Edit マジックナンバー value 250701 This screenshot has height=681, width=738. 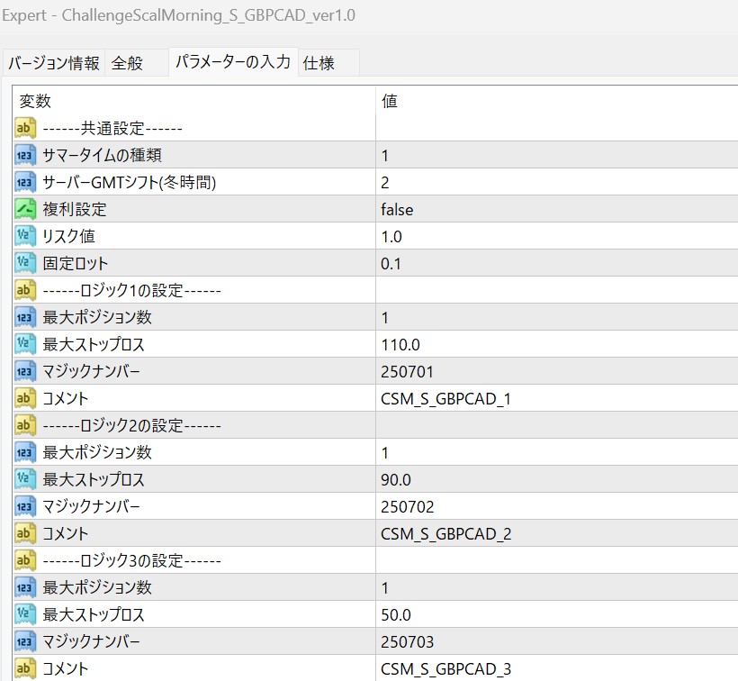coord(557,371)
